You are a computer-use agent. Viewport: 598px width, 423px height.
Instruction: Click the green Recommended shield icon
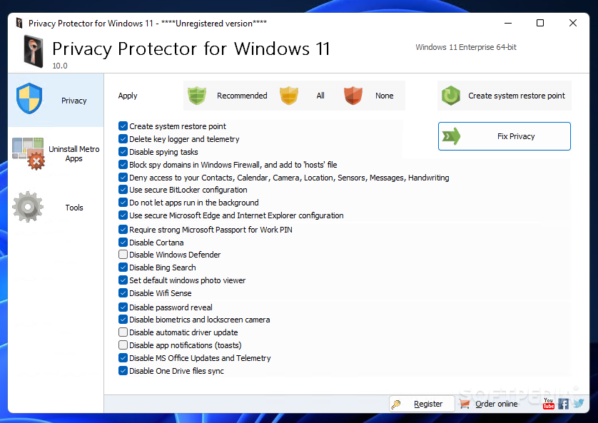pos(196,96)
